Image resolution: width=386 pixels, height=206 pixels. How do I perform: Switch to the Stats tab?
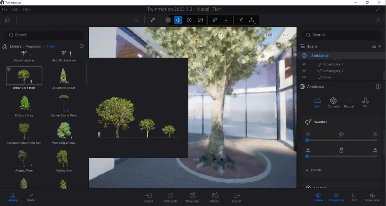click(x=31, y=197)
